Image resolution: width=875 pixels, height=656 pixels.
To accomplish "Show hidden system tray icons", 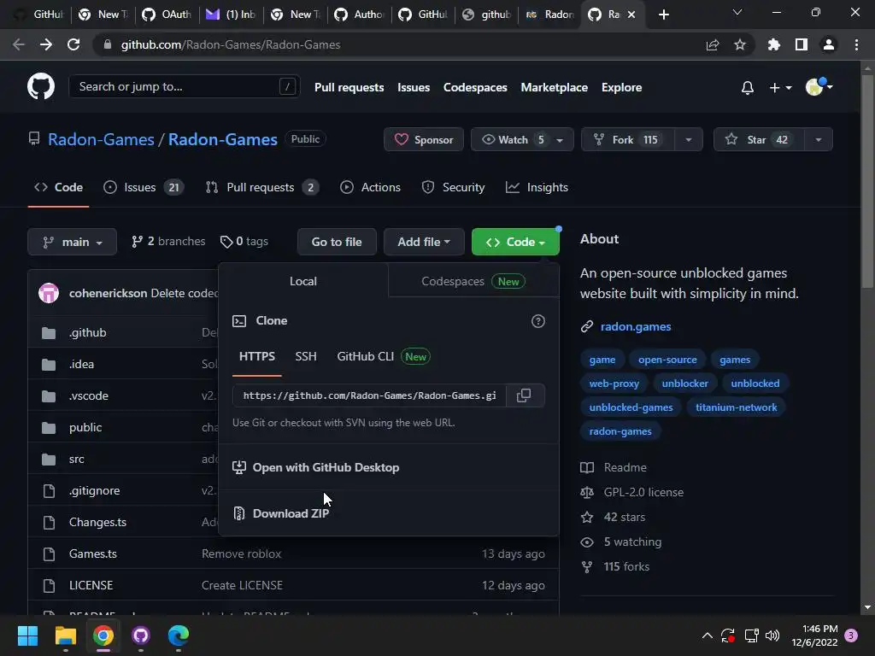I will 707,635.
